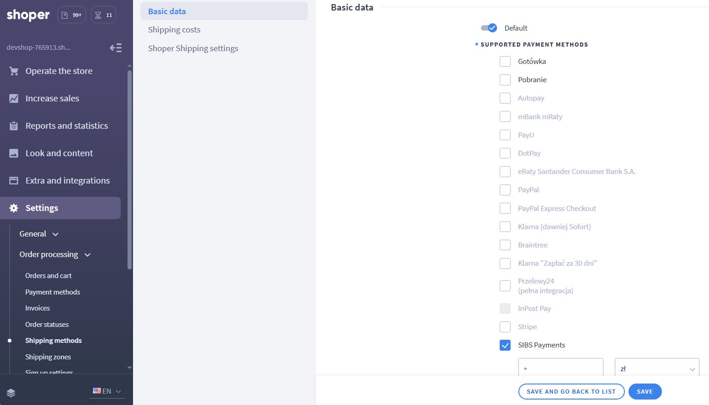Image resolution: width=709 pixels, height=405 pixels.
Task: Open the 99+ notifications badge
Action: pos(72,15)
